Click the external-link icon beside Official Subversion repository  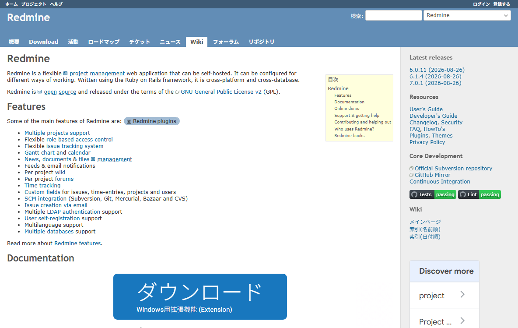pyautogui.click(x=411, y=169)
